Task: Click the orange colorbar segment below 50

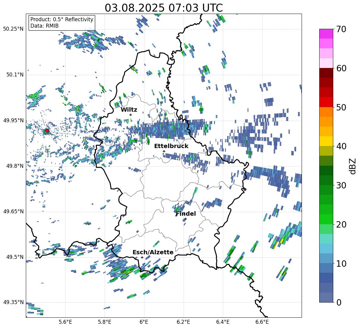Action: pos(326,112)
